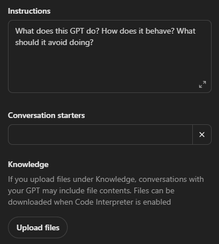Screen dimensions: 219x244
Task: Click the "Code Interpreter is enabled" text
Action: (123, 202)
